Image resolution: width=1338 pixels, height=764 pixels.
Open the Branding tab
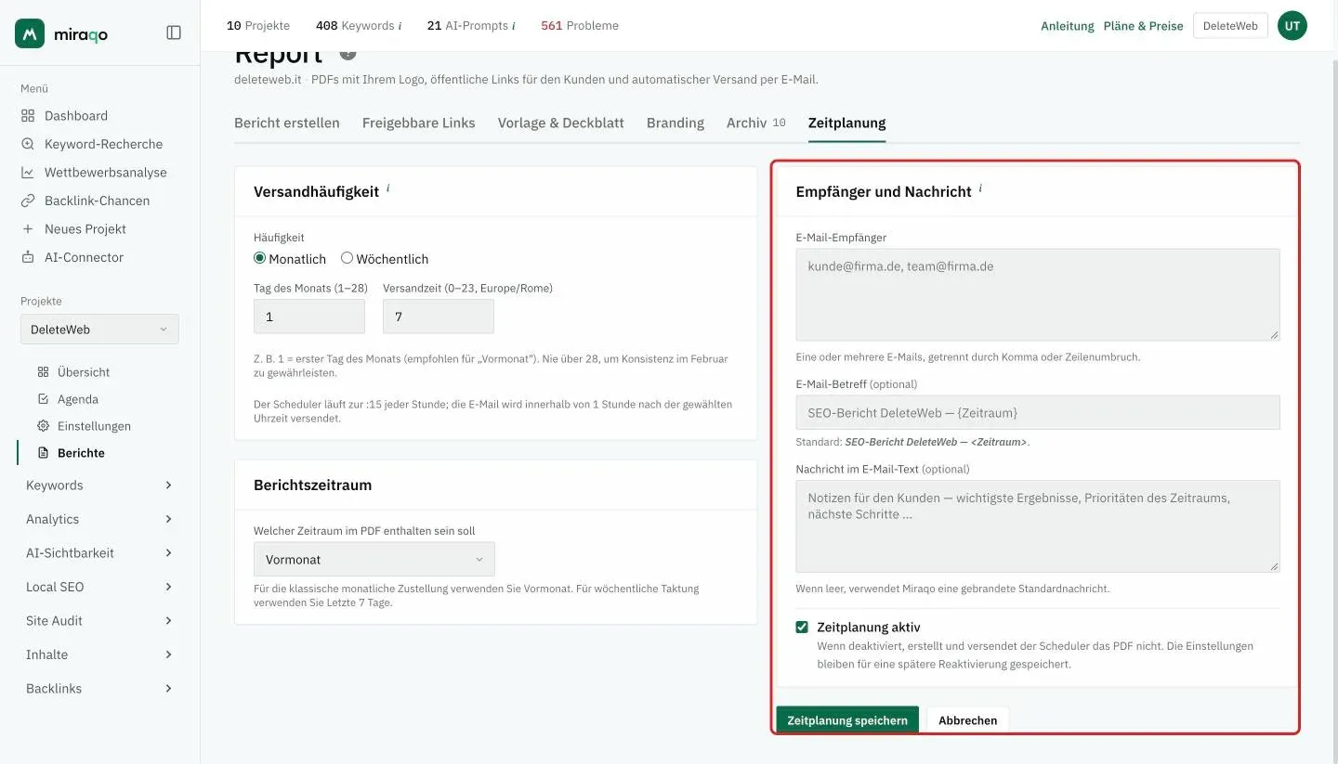coord(676,123)
